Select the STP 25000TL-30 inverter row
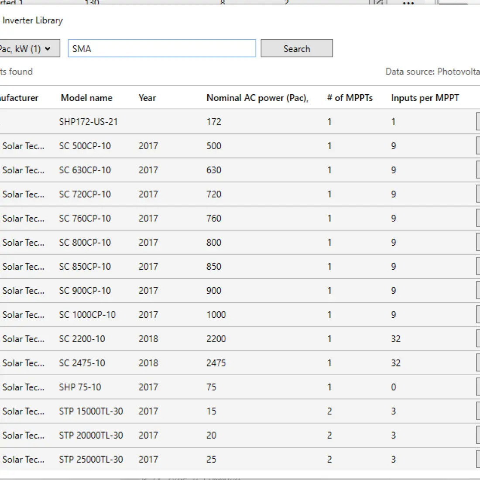480x480 pixels. pos(91,459)
